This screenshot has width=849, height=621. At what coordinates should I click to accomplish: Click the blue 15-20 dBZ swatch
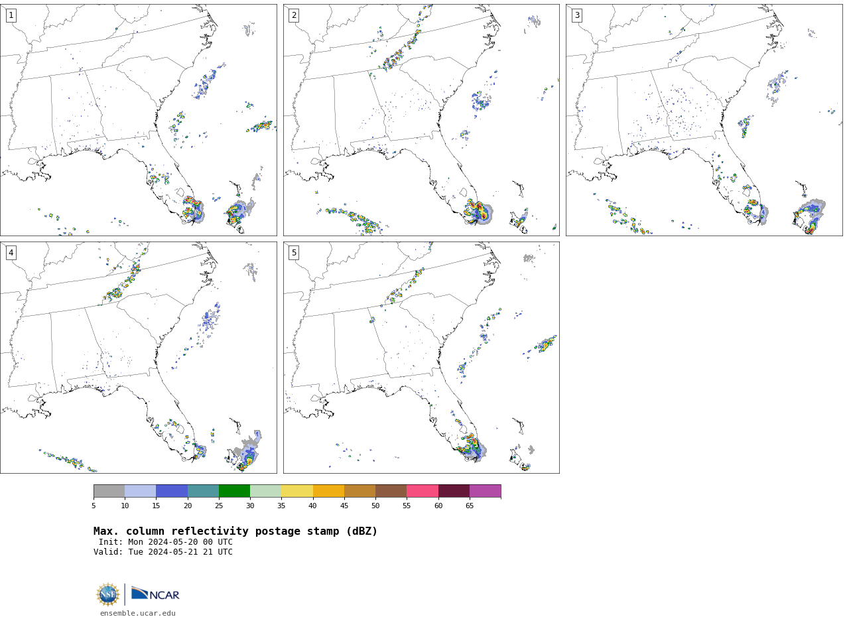pyautogui.click(x=172, y=491)
